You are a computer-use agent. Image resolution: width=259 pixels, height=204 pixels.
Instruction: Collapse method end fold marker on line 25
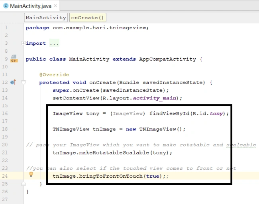24,184
